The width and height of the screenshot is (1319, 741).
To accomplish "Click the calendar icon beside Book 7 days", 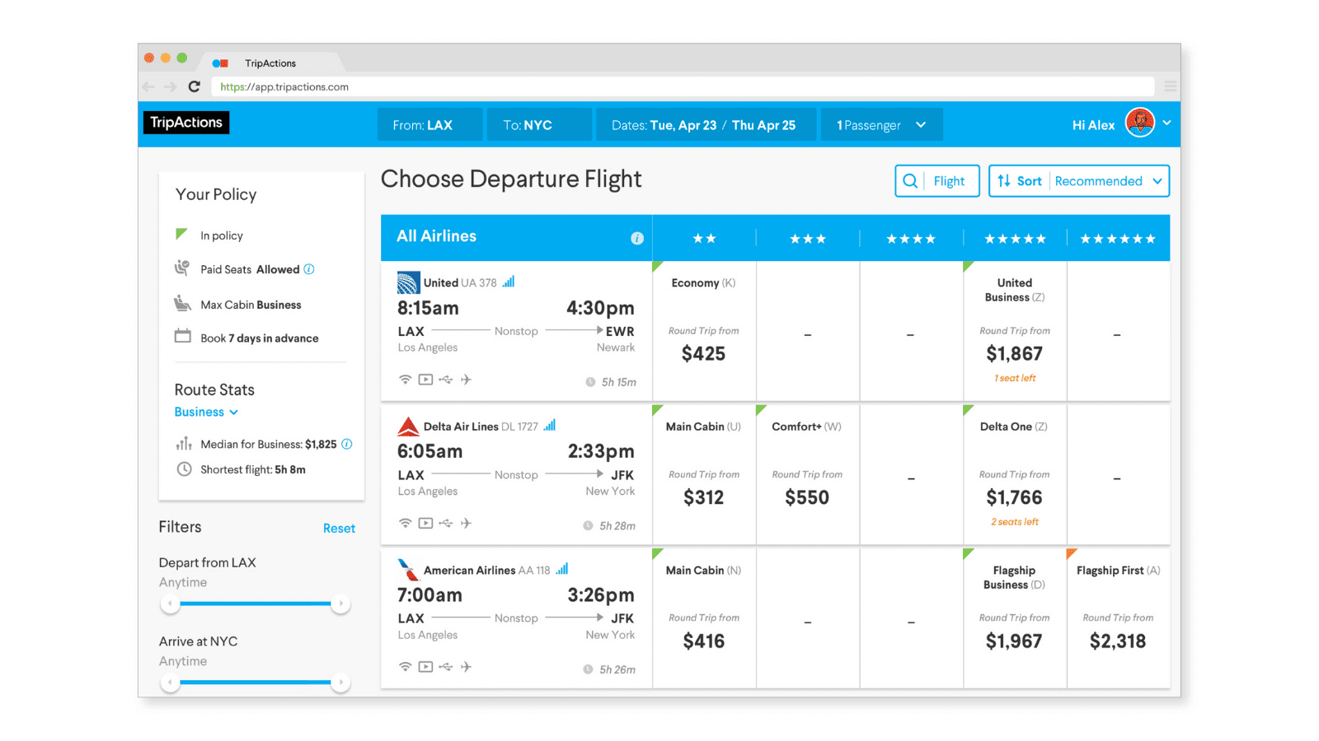I will pyautogui.click(x=182, y=336).
